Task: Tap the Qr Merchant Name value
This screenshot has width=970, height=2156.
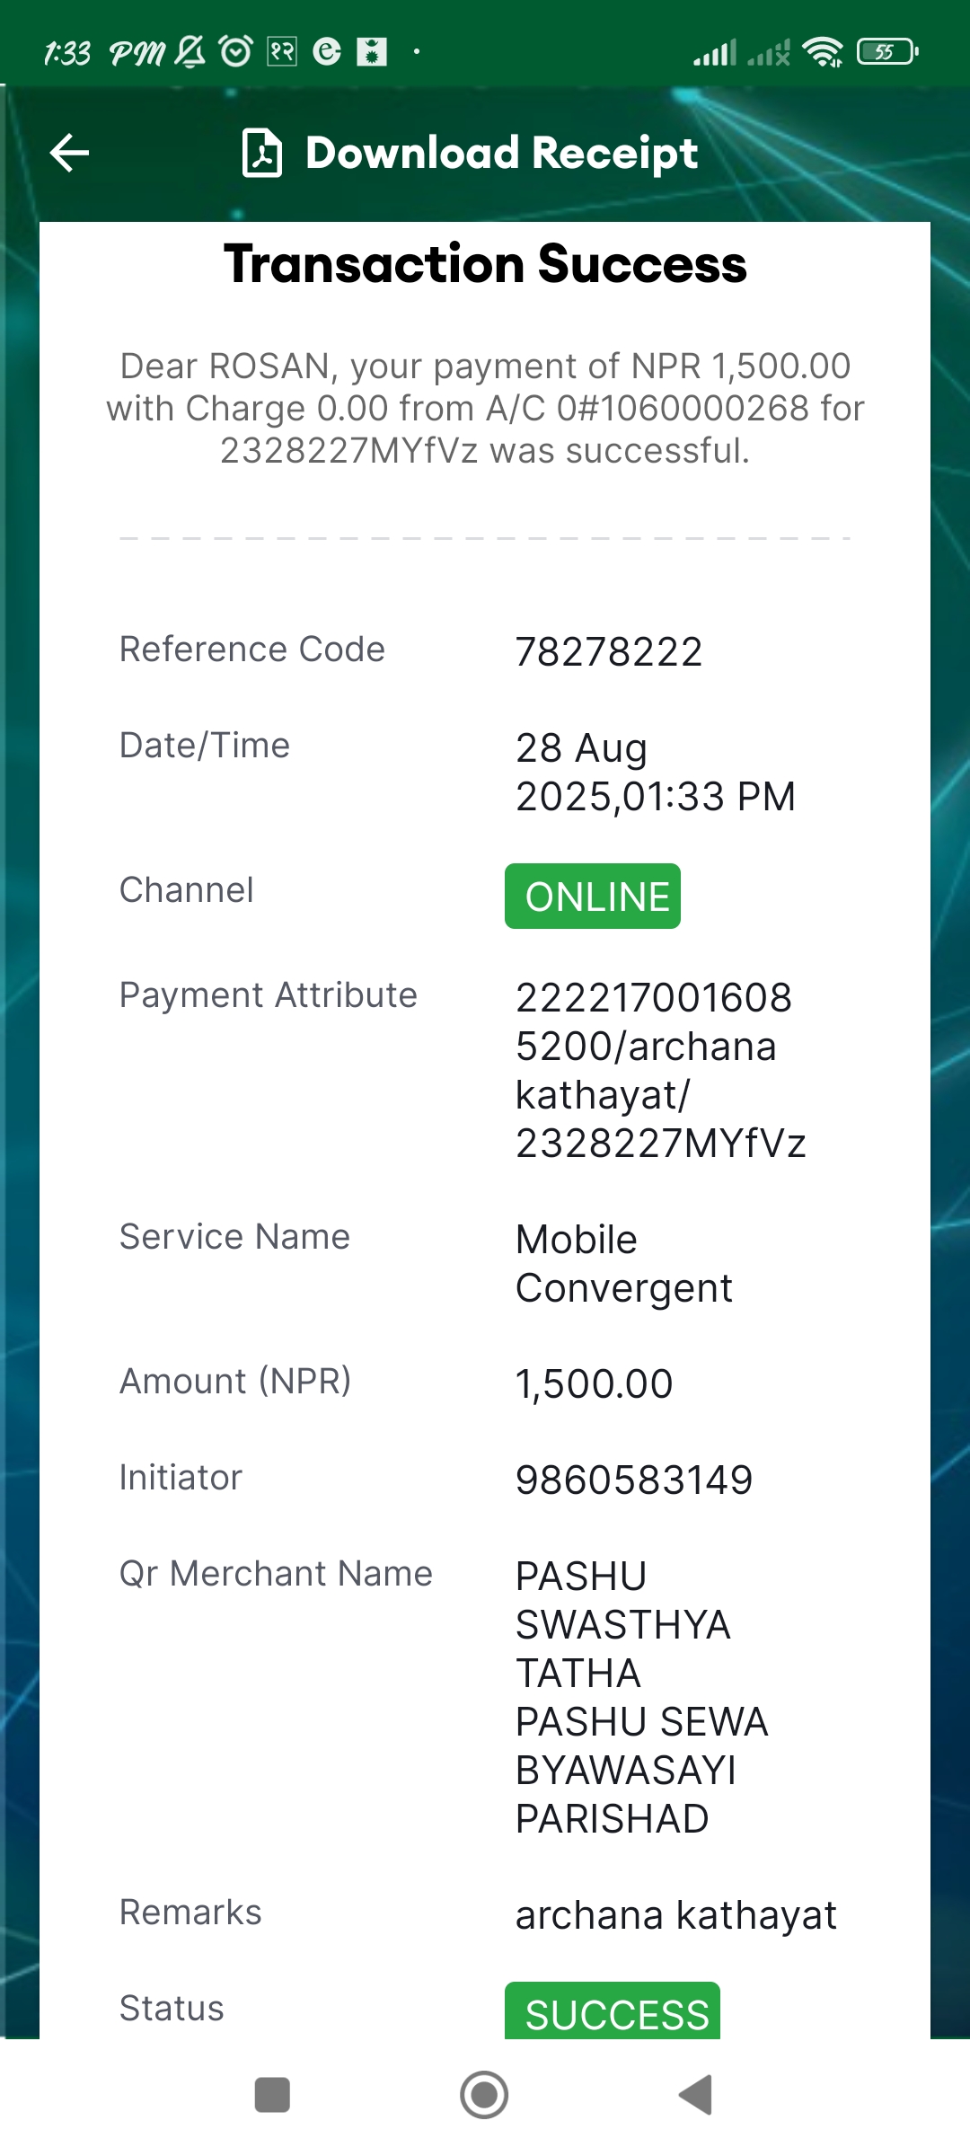Action: (x=642, y=1698)
